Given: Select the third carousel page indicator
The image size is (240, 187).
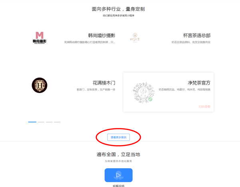Looking at the screenshot, I should pos(49,122).
